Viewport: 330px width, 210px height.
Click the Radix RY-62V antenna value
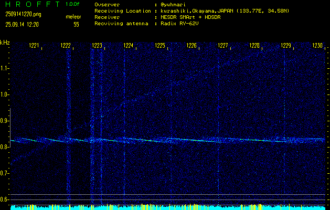179,24
